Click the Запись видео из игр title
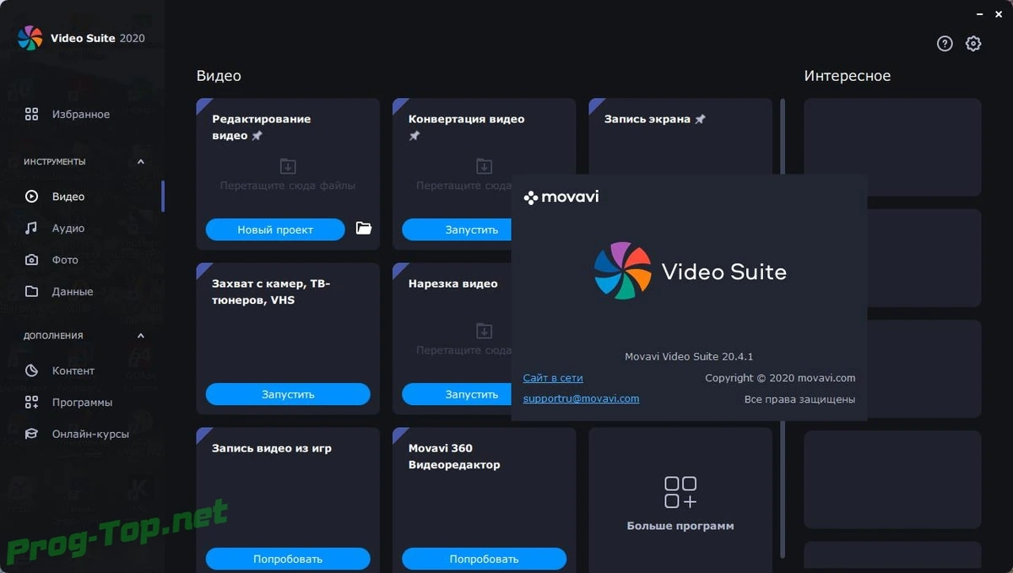 coord(272,448)
